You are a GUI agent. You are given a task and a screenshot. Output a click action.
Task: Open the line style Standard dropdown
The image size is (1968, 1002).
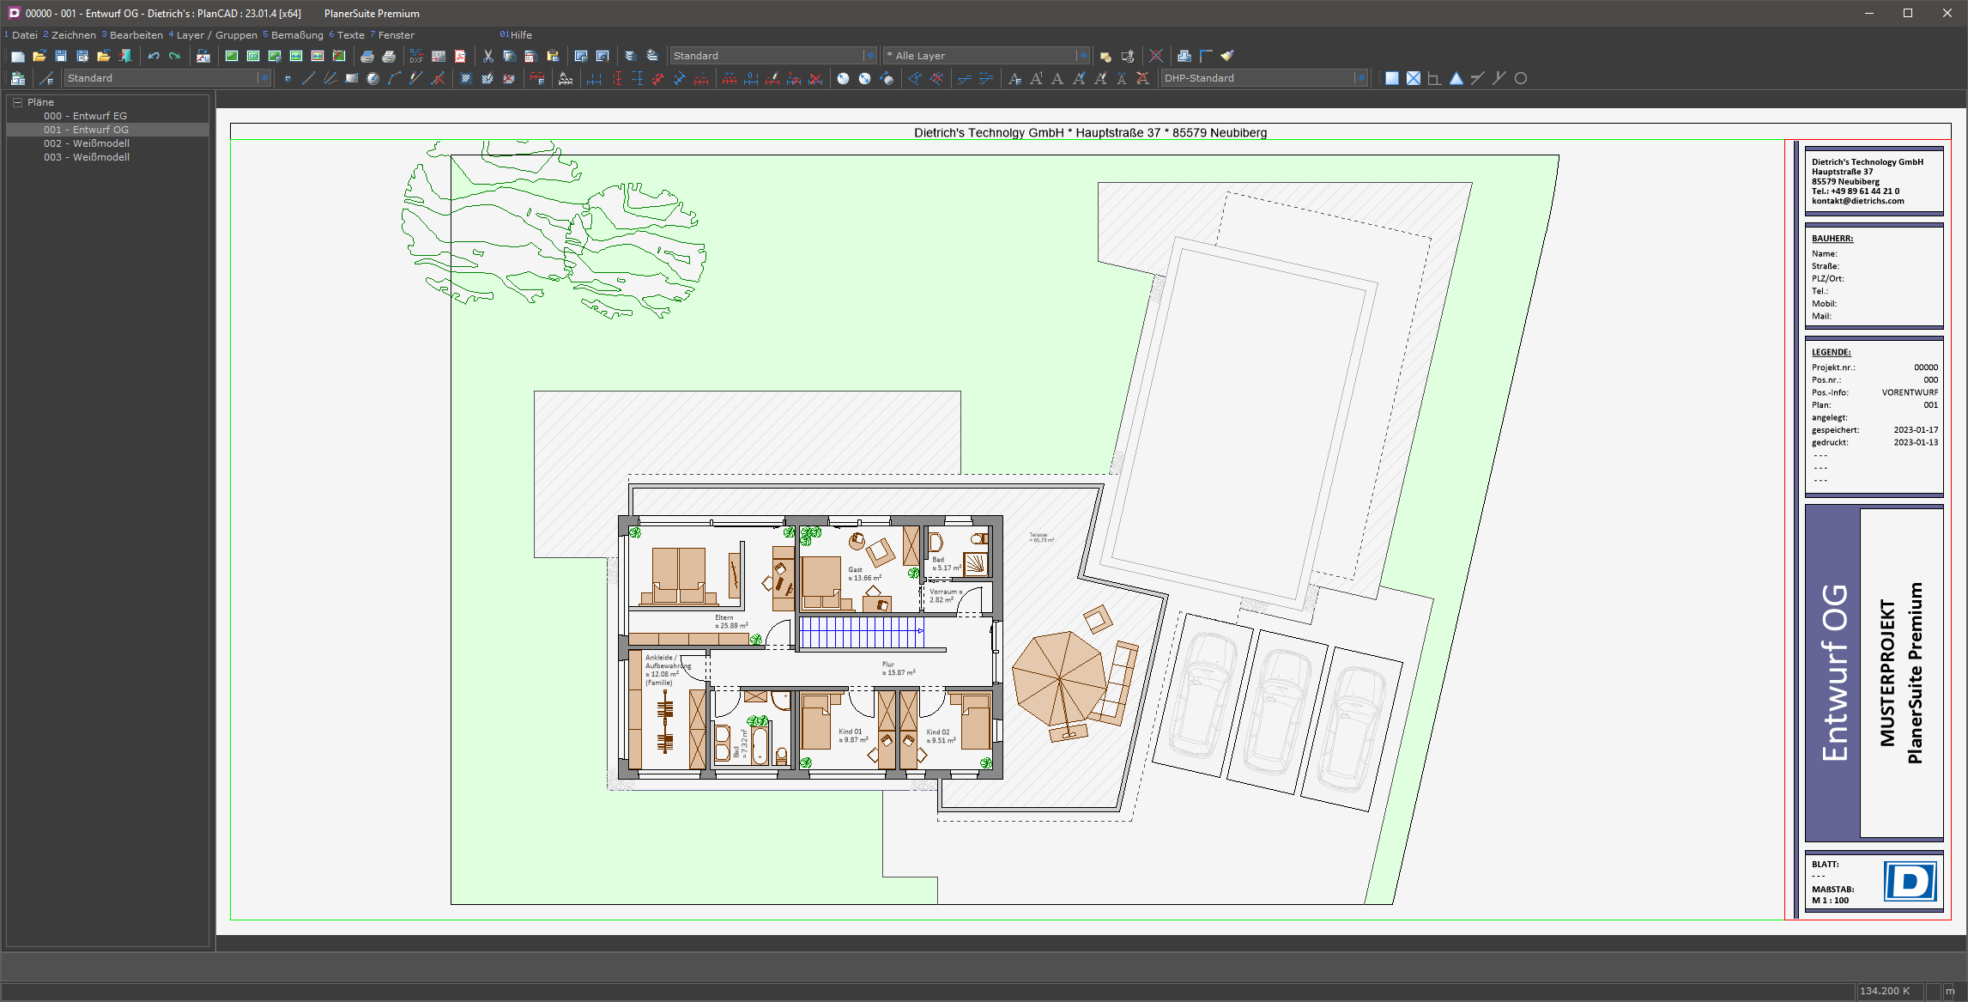(168, 78)
